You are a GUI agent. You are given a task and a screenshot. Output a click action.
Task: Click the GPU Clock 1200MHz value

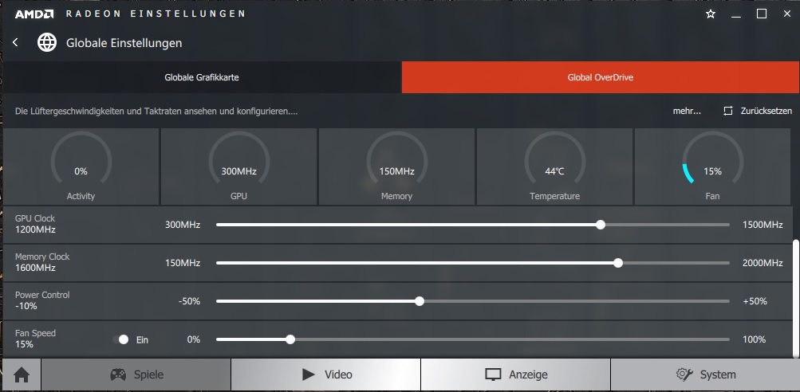35,230
